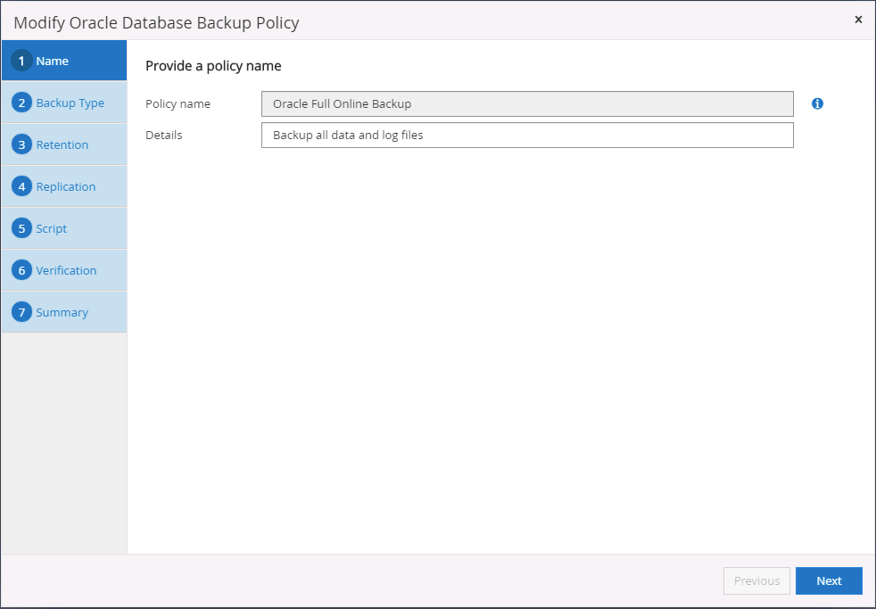Click the step 5 number circle
The image size is (876, 609).
point(22,228)
